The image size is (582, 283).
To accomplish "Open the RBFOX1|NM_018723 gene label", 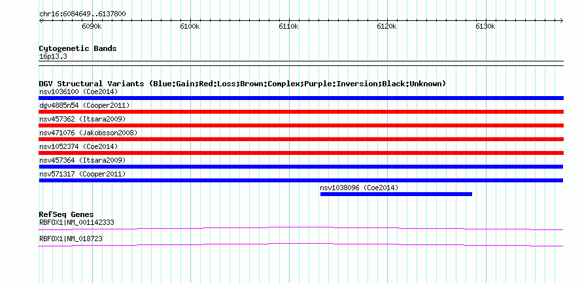I will pyautogui.click(x=71, y=239).
